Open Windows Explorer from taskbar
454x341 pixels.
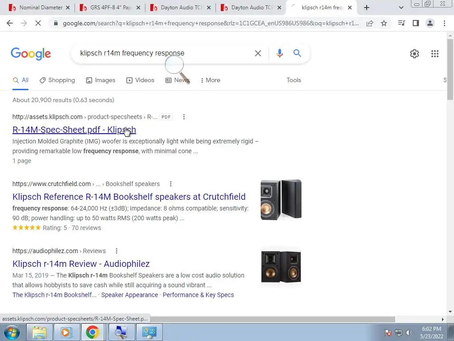tap(39, 332)
